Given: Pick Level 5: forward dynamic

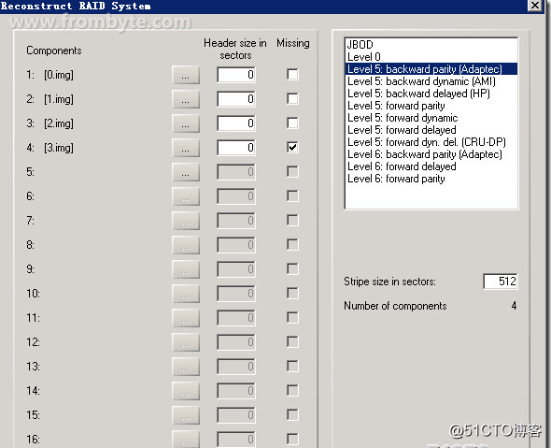Looking at the screenshot, I should click(431, 118).
